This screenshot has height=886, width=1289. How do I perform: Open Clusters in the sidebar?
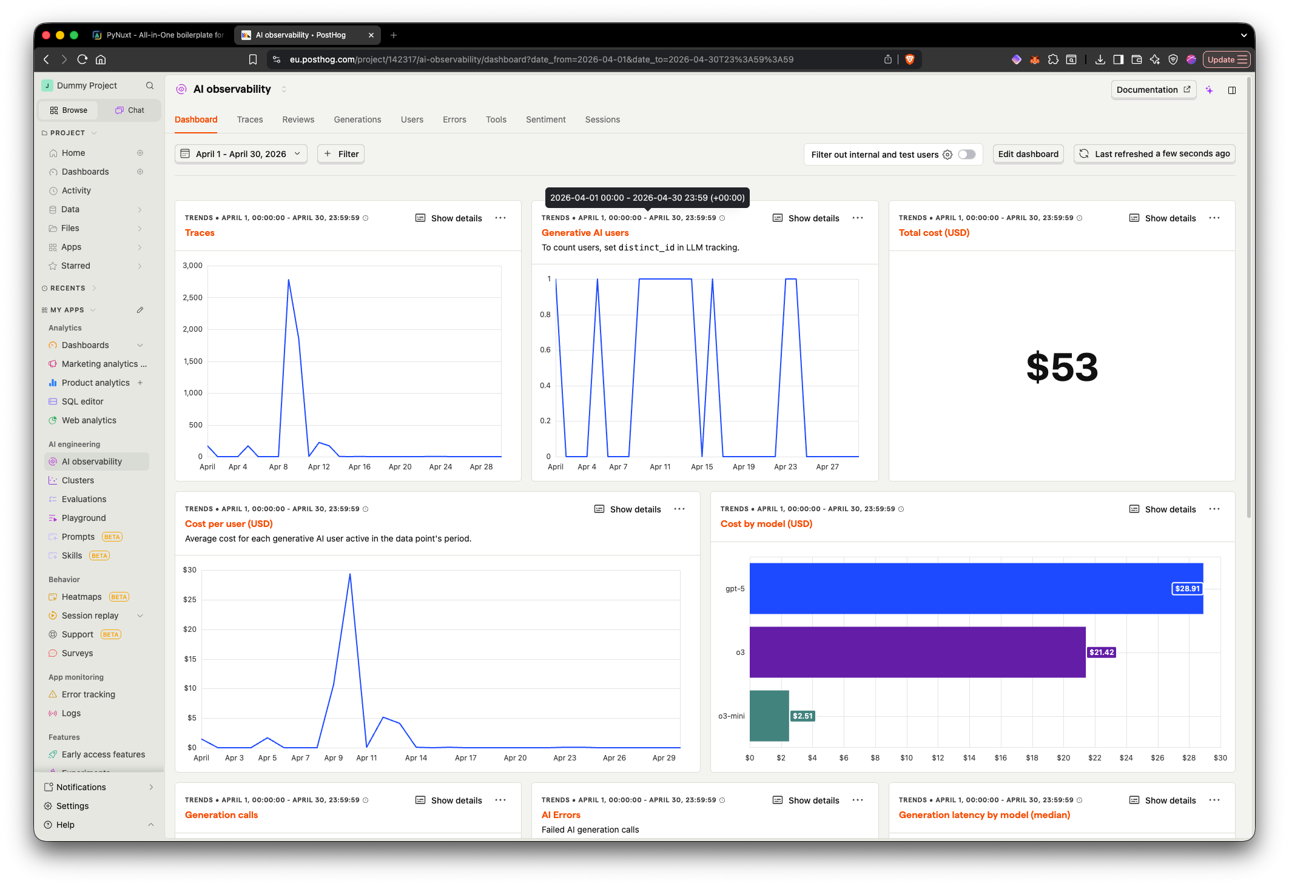click(78, 480)
